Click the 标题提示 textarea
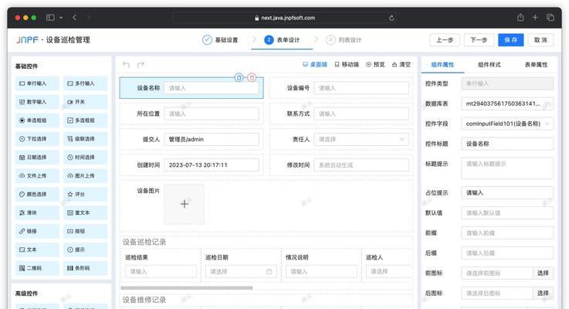Screen dimensions: 569x309 tap(507, 168)
